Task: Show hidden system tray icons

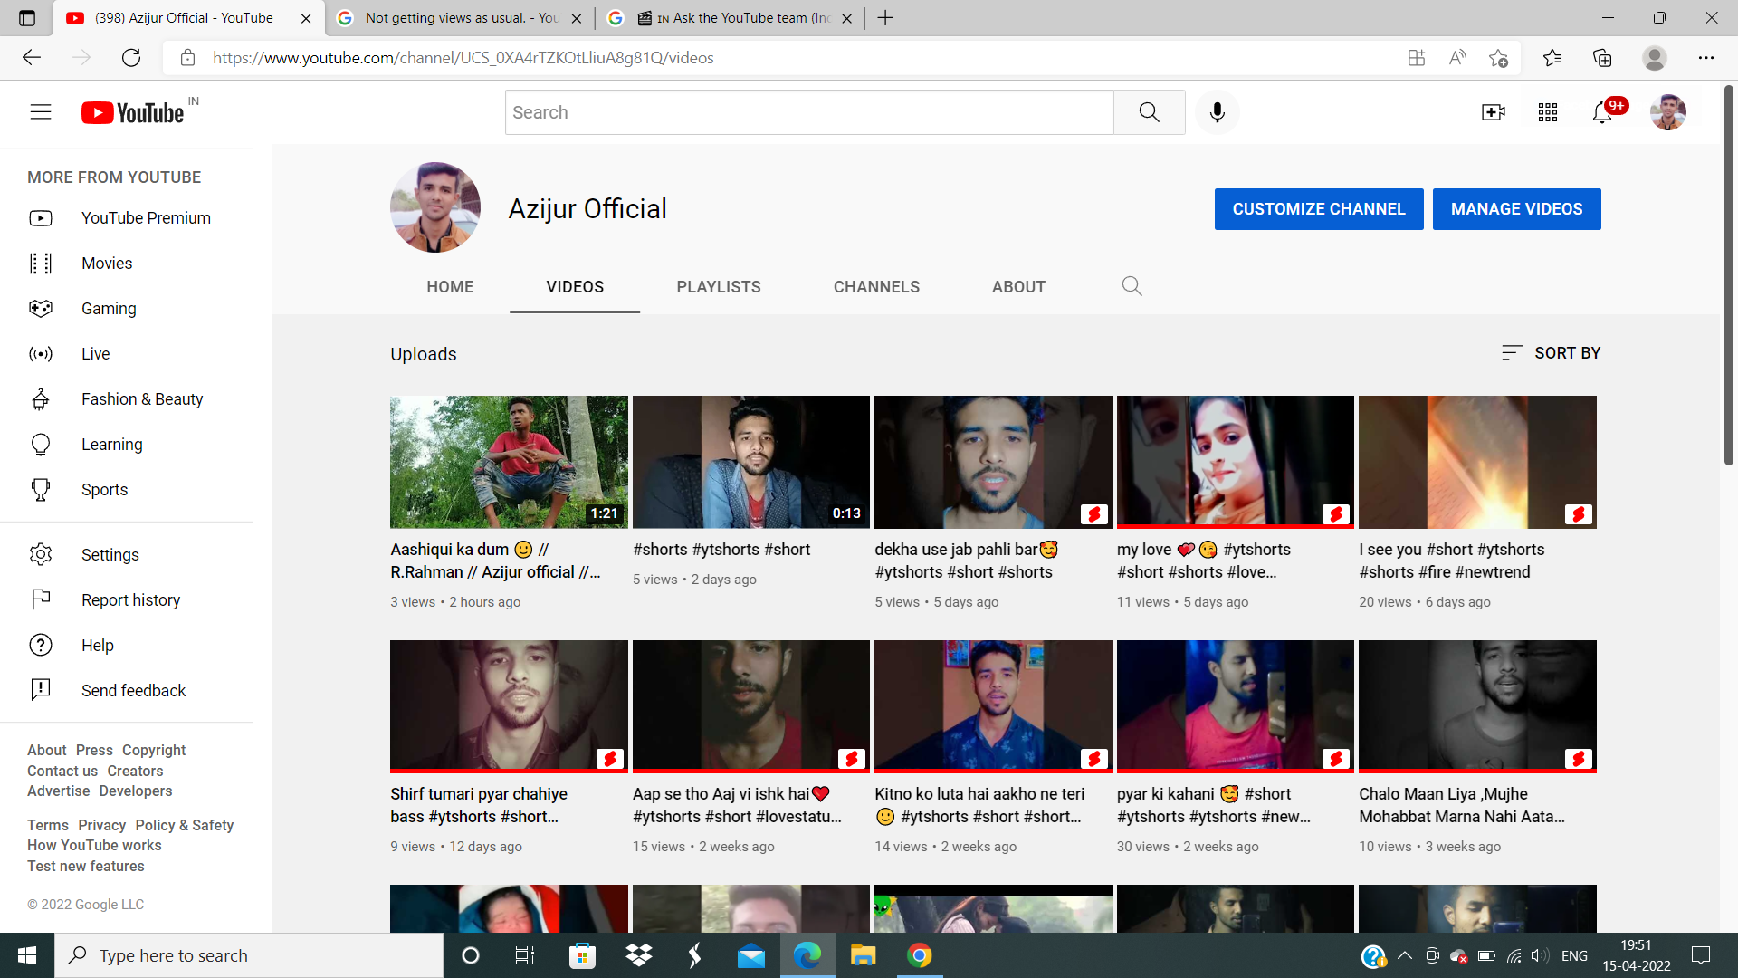Action: pos(1405,955)
